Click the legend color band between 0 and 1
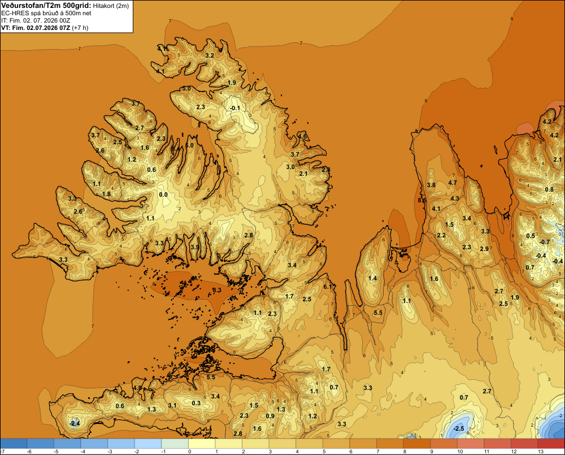The width and height of the screenshot is (565, 455). pos(202,444)
